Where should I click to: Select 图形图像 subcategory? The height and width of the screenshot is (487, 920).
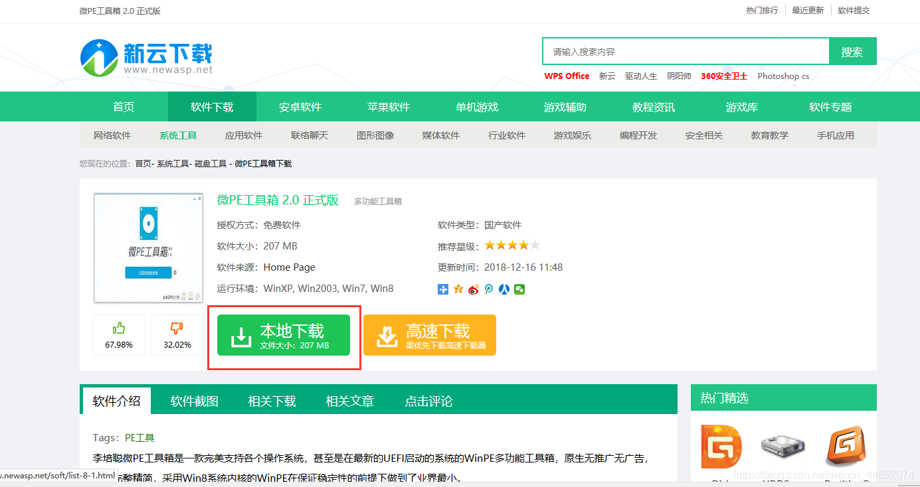tap(375, 135)
